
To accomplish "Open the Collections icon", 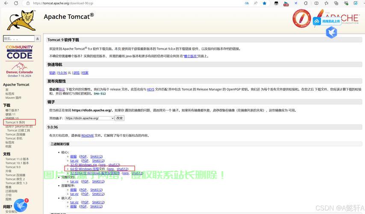I will 336,3.
